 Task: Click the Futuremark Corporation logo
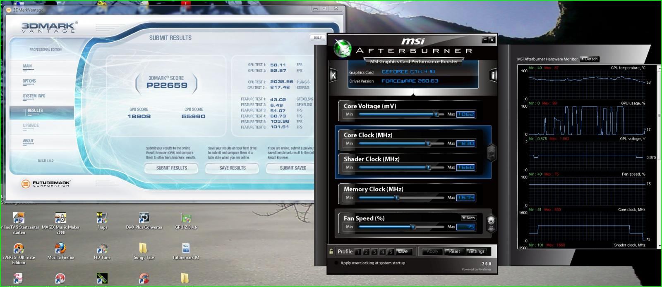46,184
